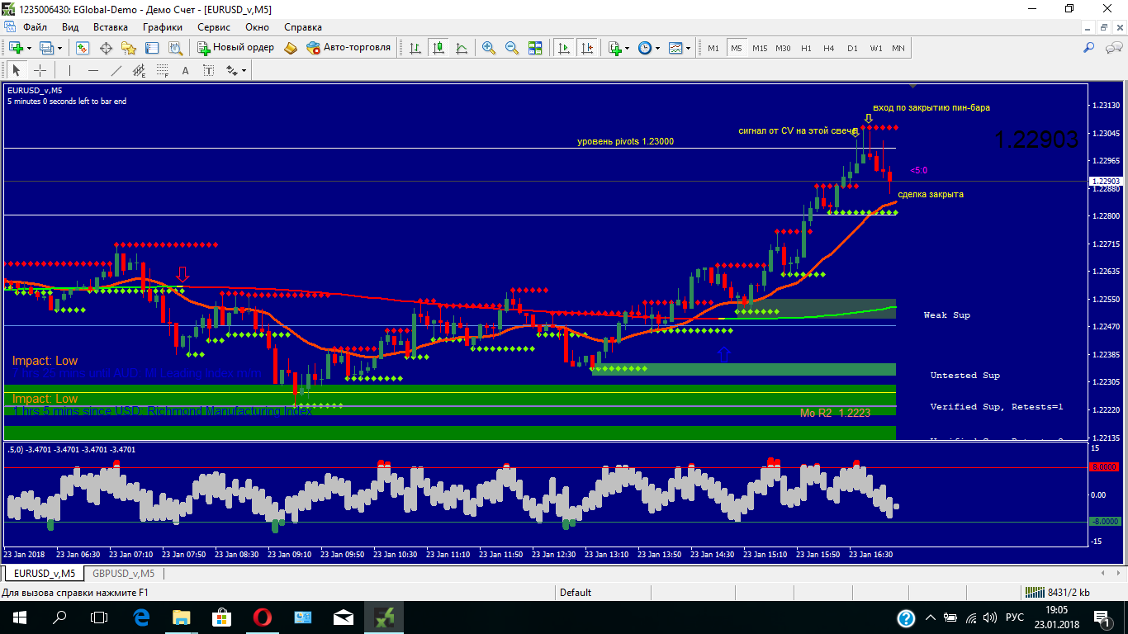The height and width of the screenshot is (634, 1128).
Task: Click the Новый ордер button
Action: [235, 48]
